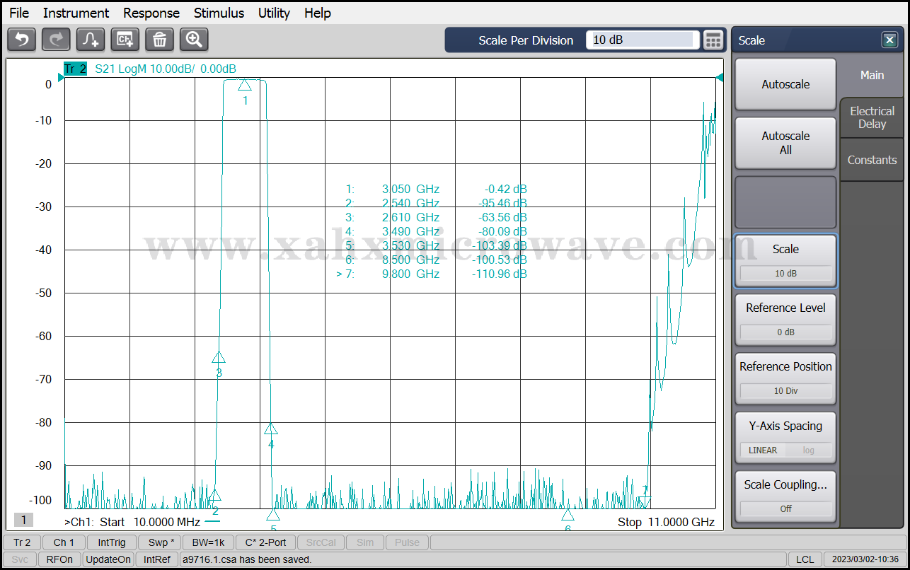Select marker 6 triangle near 8.5 GHz
The width and height of the screenshot is (910, 570).
(x=568, y=514)
